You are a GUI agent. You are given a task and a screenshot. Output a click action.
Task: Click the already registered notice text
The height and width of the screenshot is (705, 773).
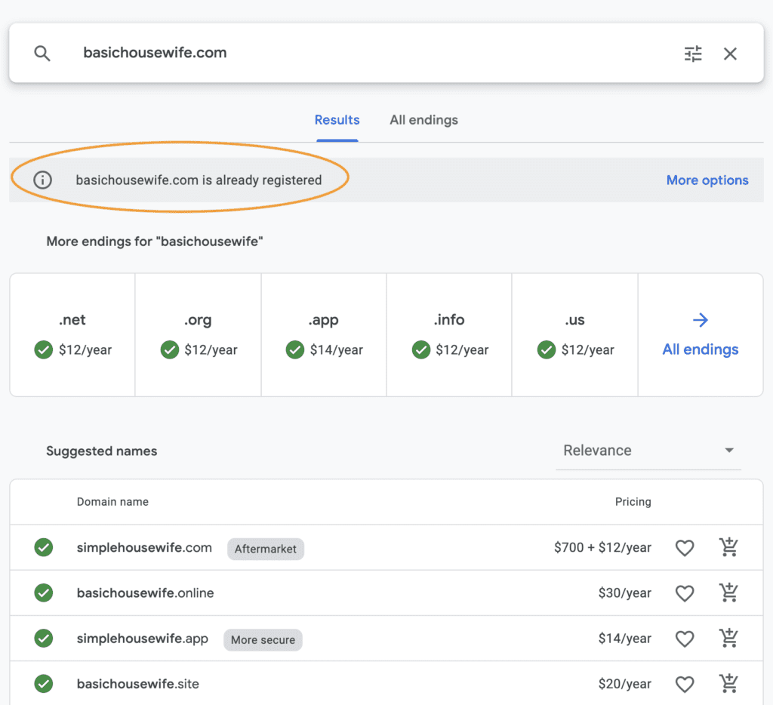tap(199, 180)
